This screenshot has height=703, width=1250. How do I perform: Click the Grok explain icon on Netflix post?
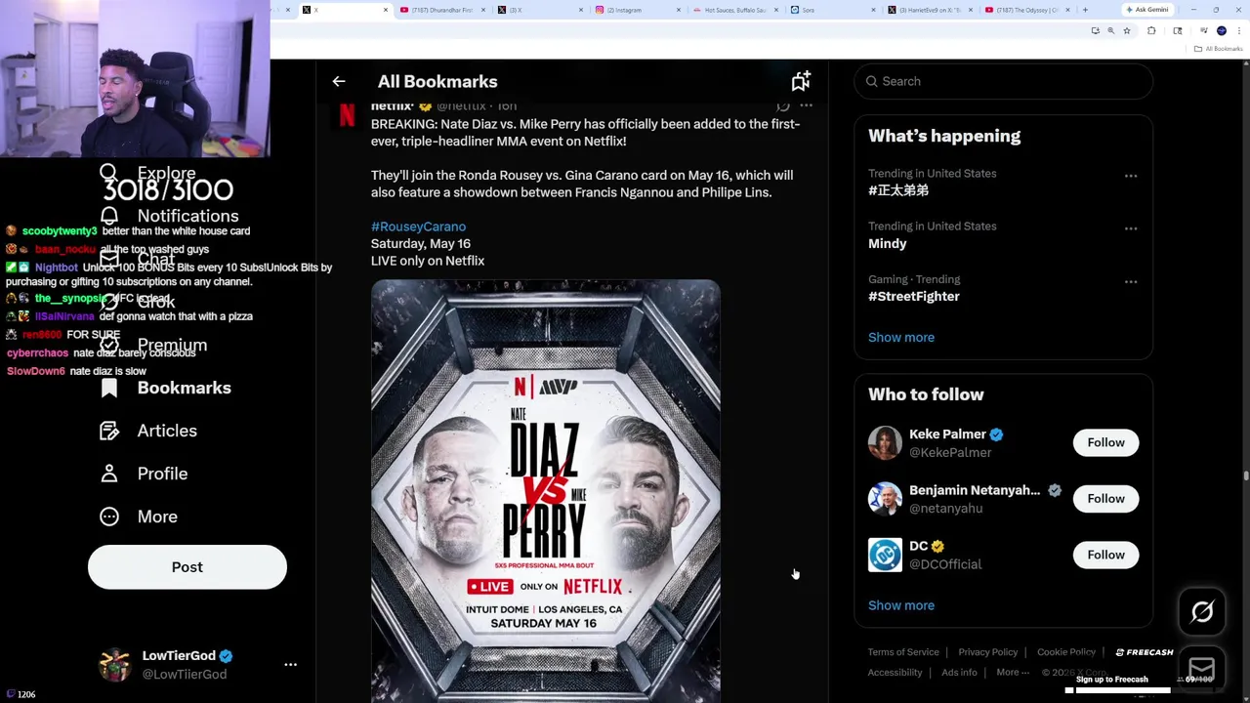(783, 105)
